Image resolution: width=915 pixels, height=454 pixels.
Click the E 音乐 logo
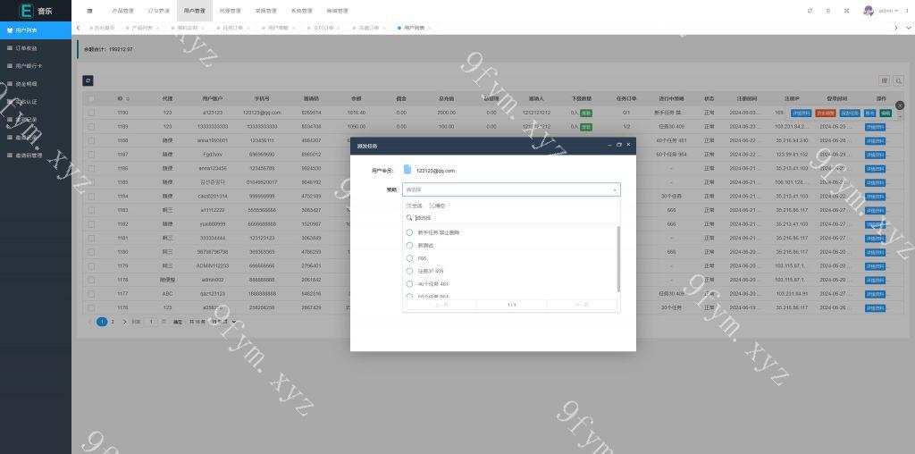pos(36,11)
